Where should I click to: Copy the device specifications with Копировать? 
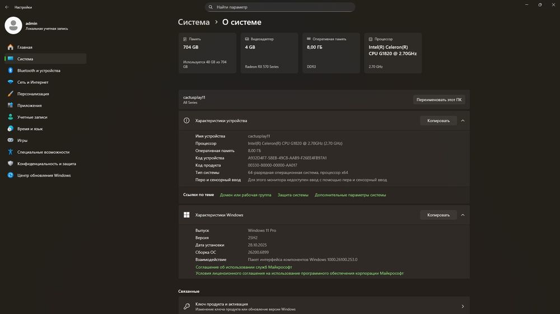pyautogui.click(x=438, y=121)
